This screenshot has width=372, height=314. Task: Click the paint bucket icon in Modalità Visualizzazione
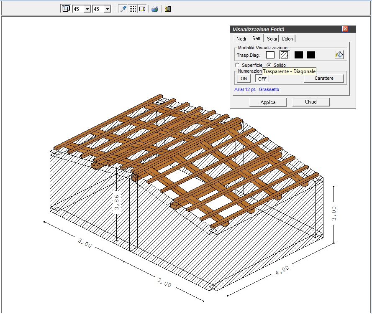coord(339,55)
